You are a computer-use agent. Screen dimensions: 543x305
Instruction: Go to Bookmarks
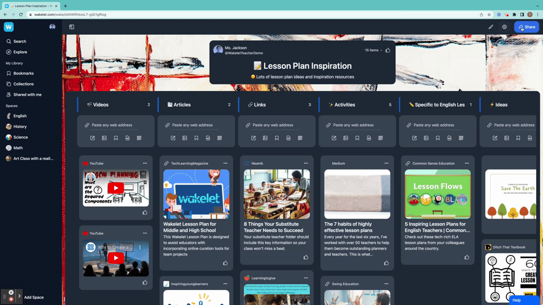(20, 74)
